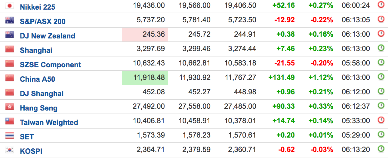Click the Australia flag next to S&P/ASX 200
This screenshot has width=388, height=158.
coord(10,20)
